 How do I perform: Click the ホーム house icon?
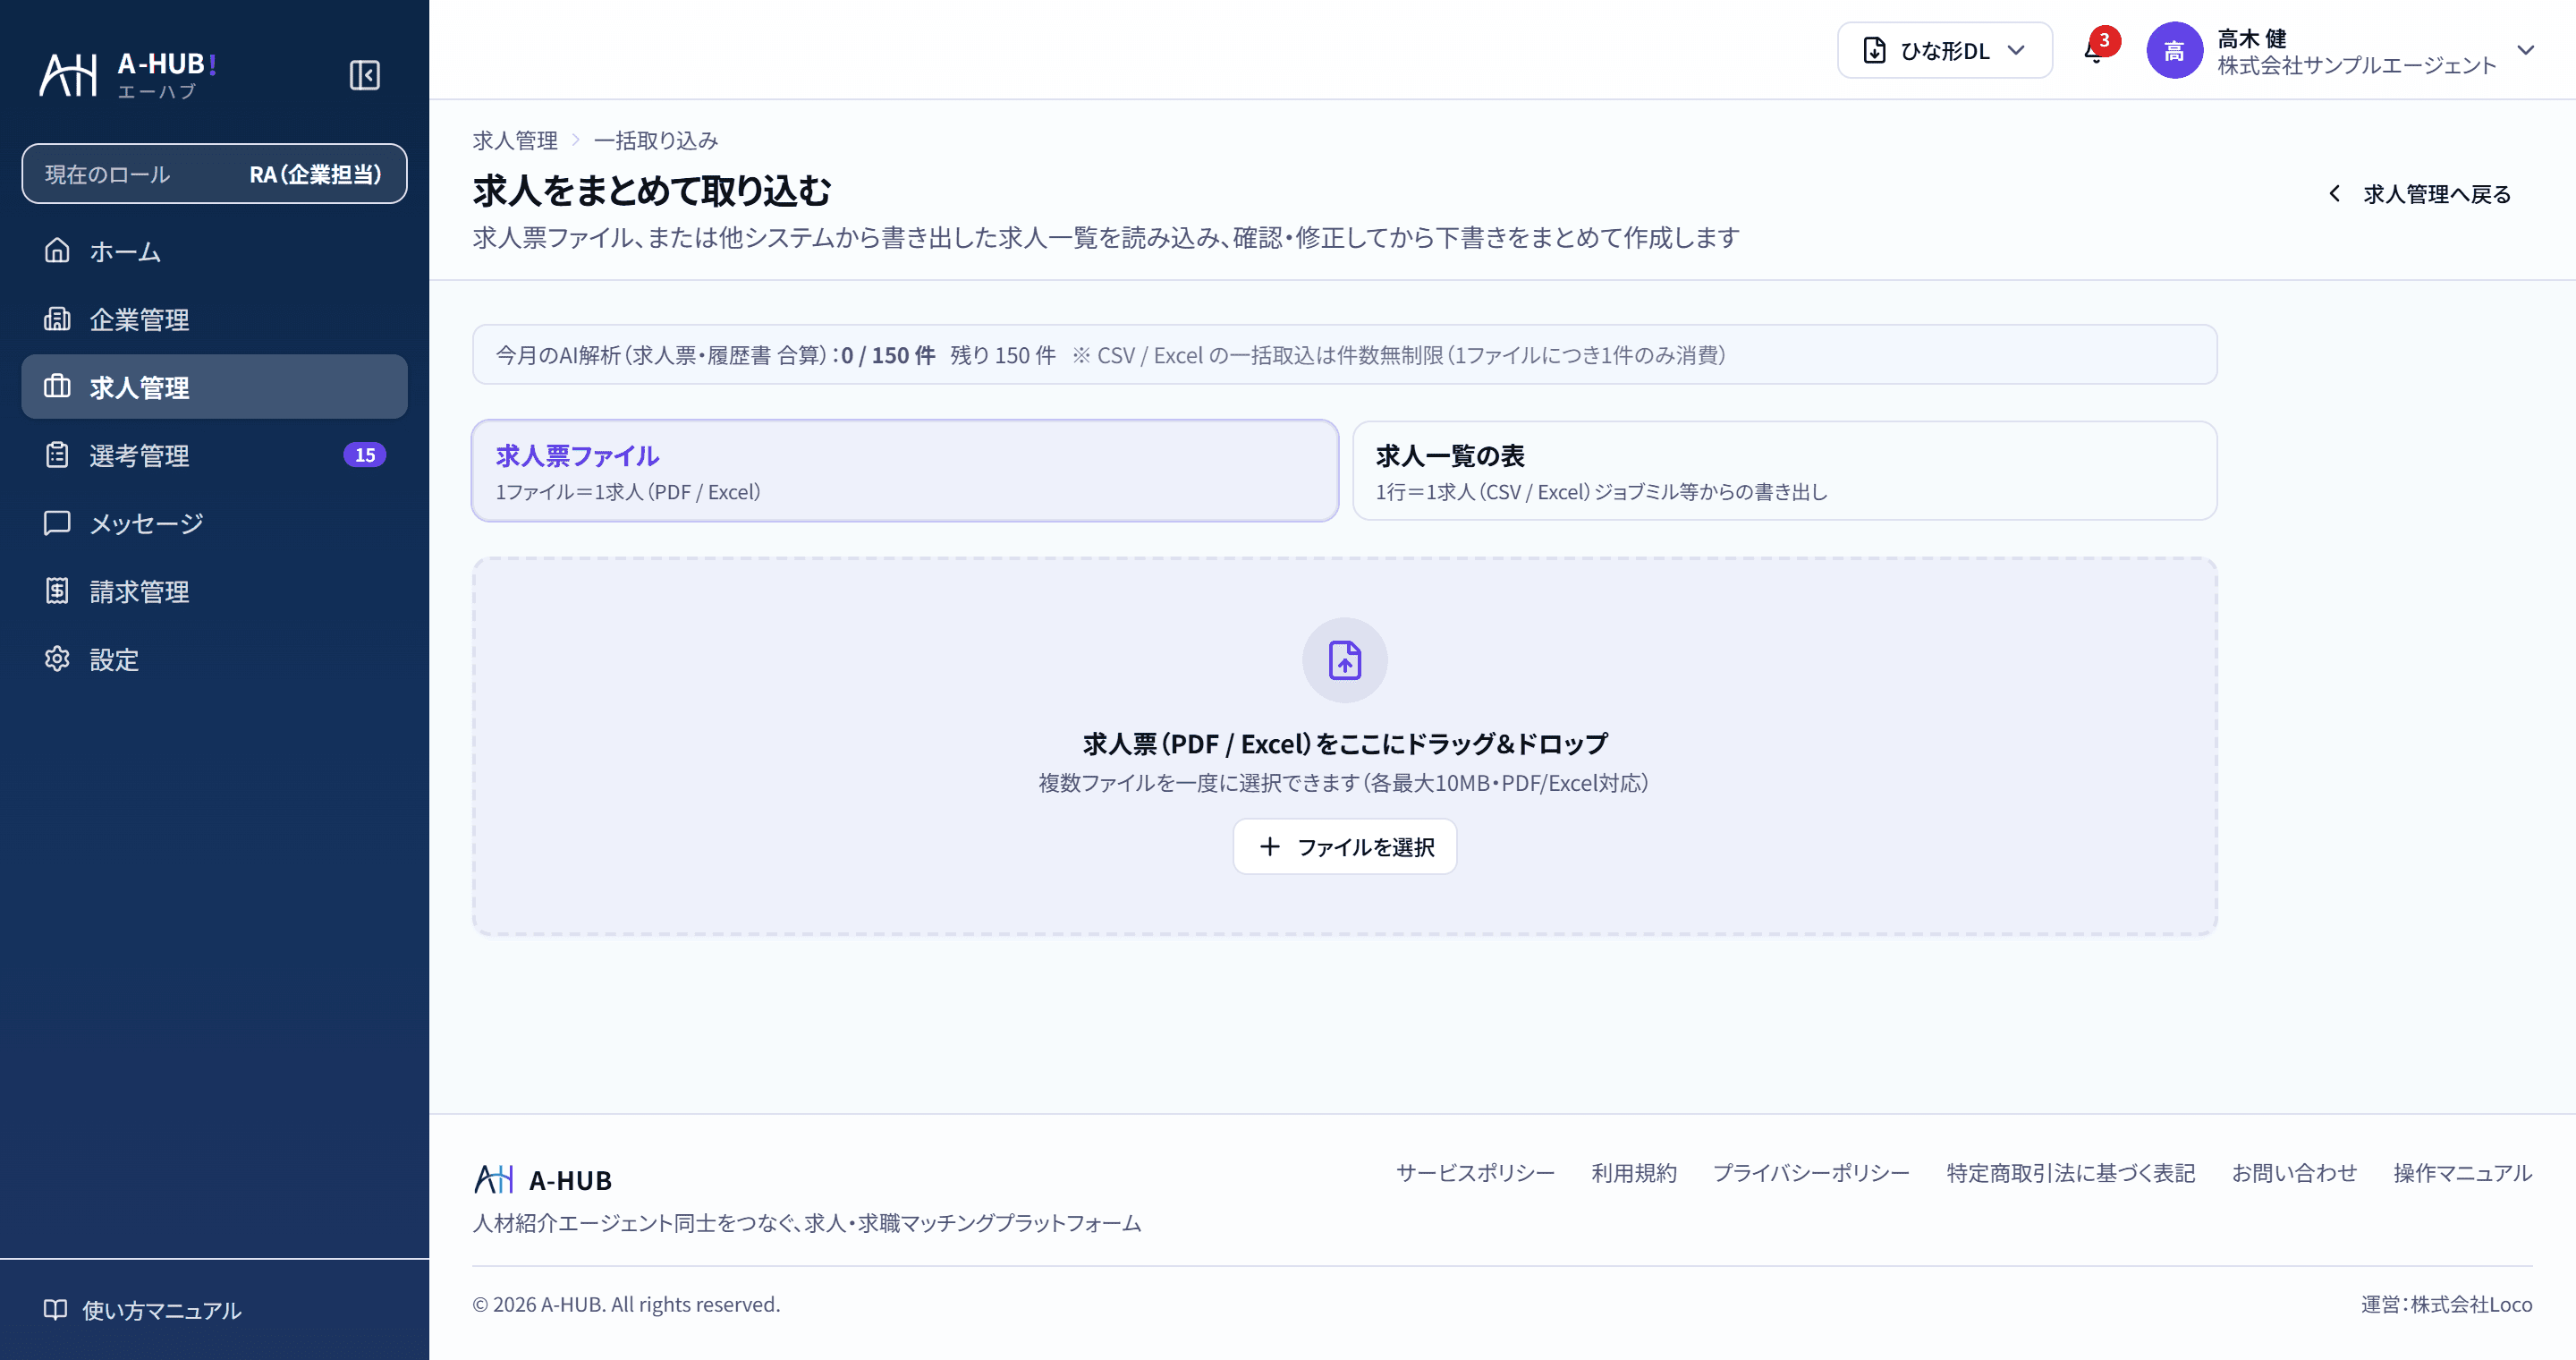[x=57, y=250]
